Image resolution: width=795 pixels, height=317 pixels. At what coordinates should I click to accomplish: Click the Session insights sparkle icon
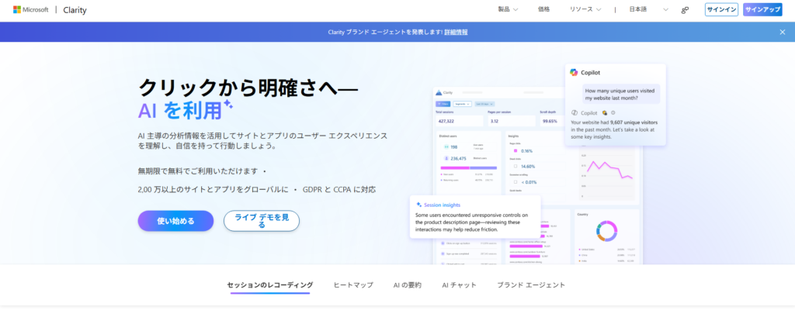418,205
